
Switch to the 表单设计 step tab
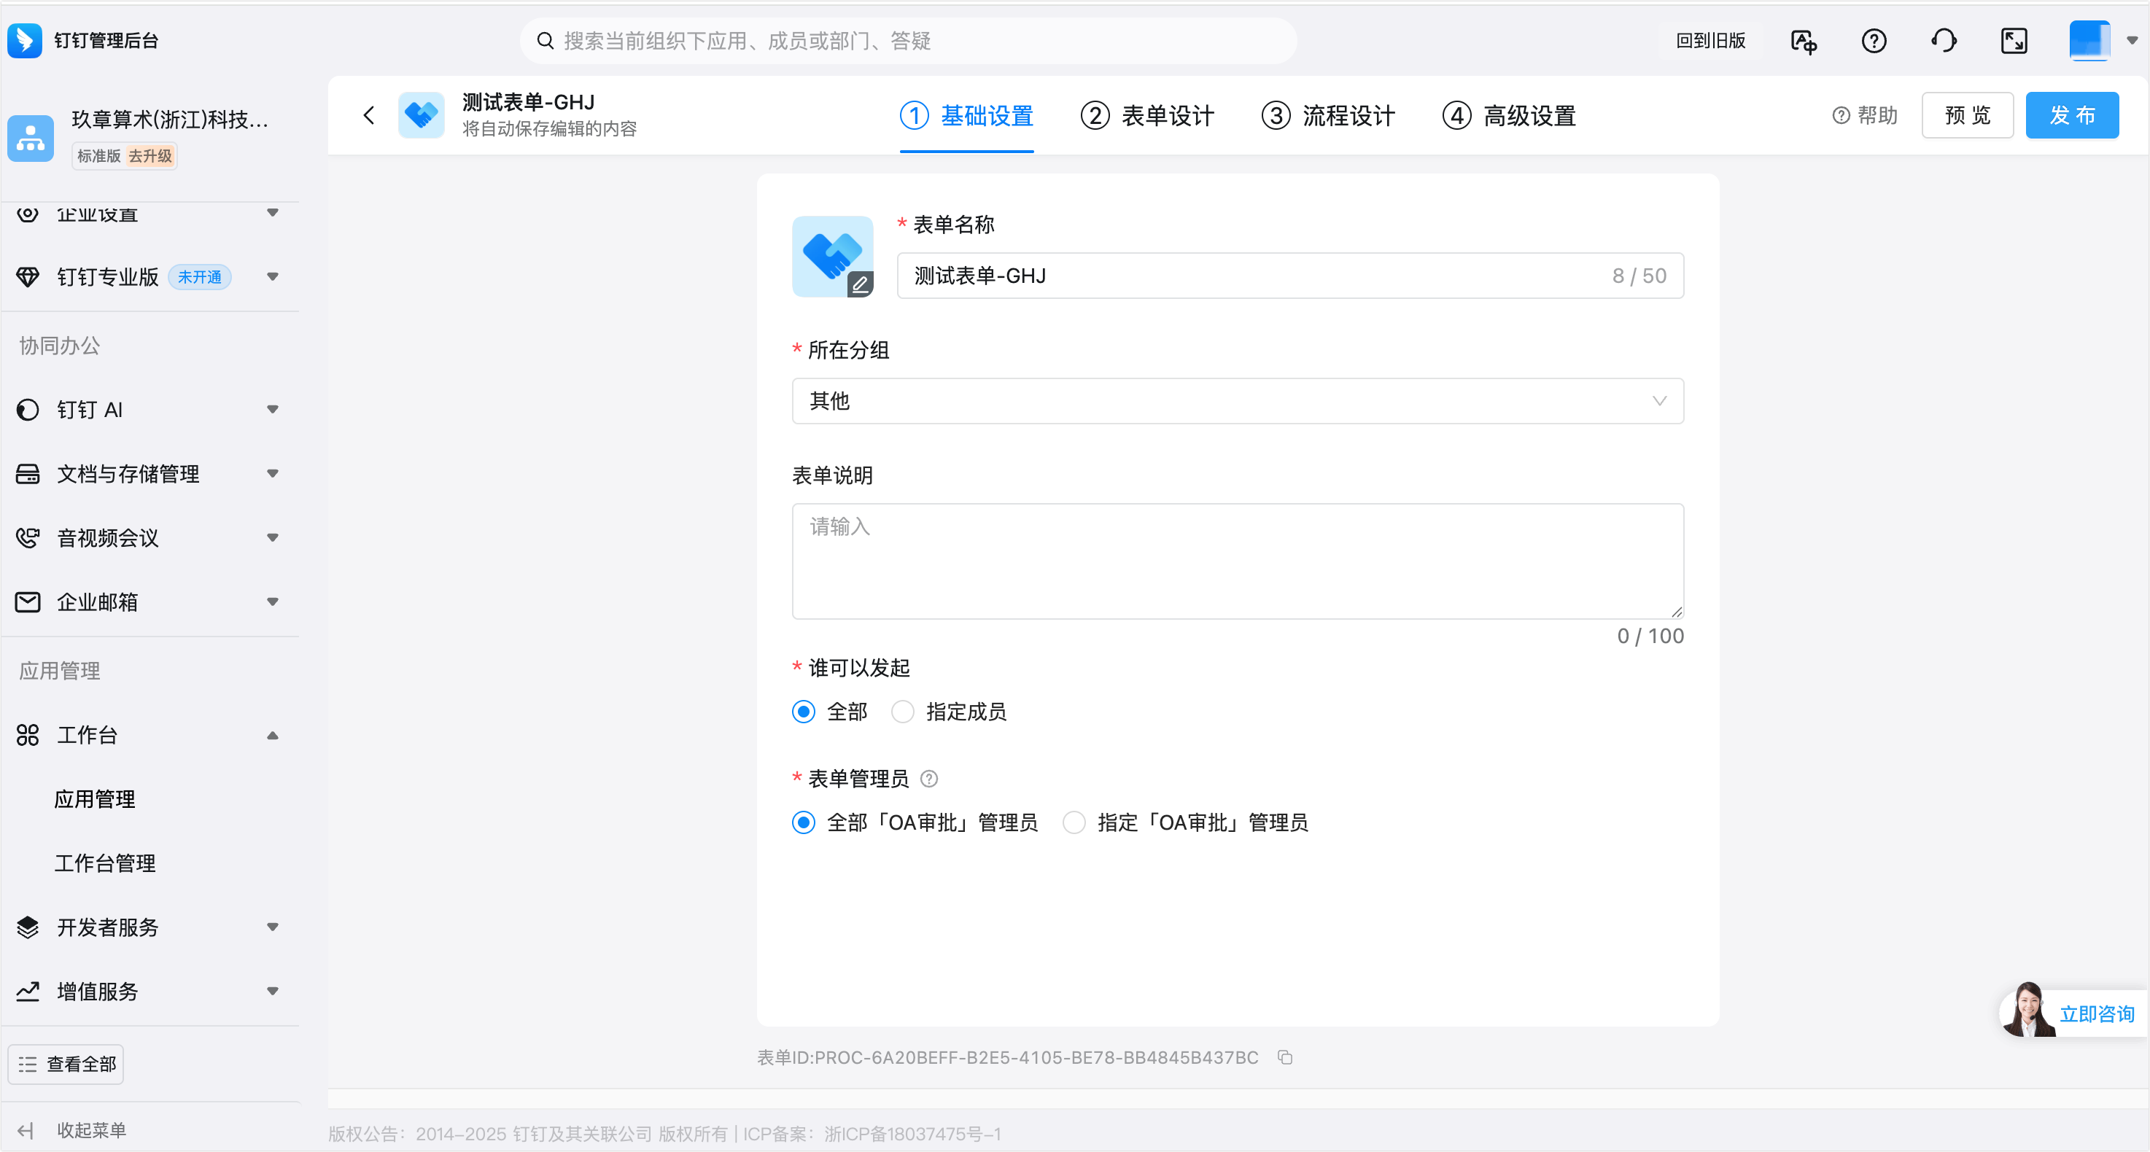click(1148, 116)
